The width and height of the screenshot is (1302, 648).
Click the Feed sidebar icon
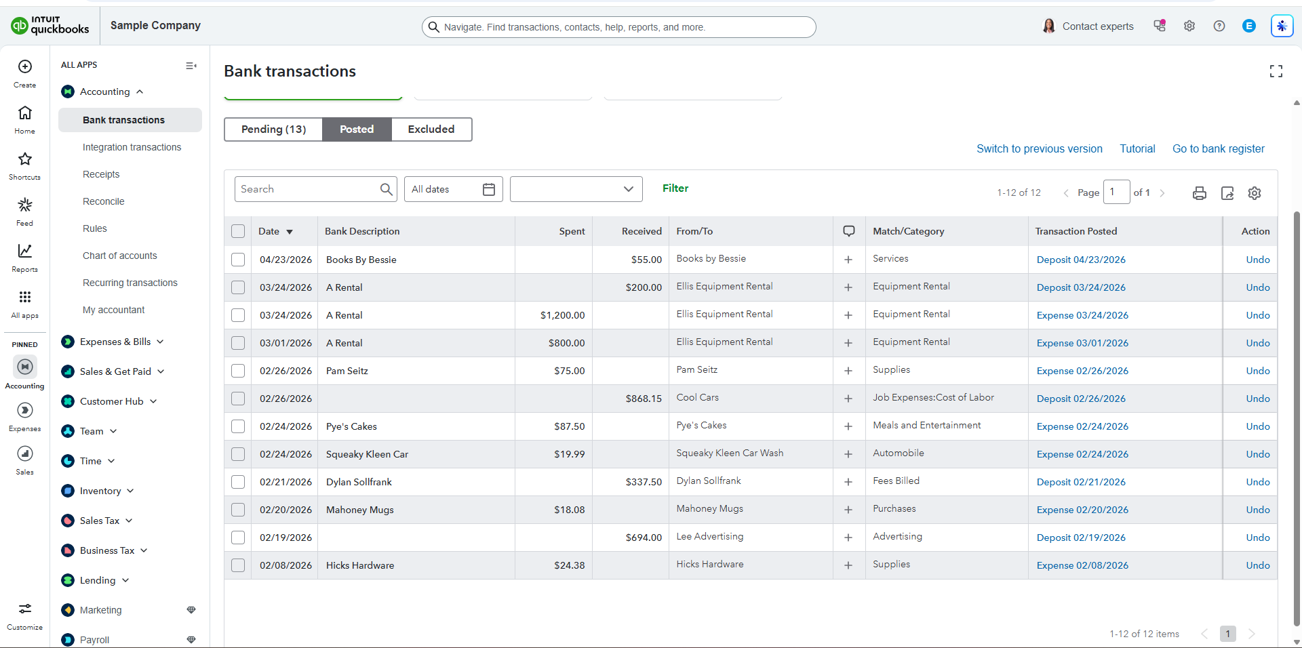point(25,205)
